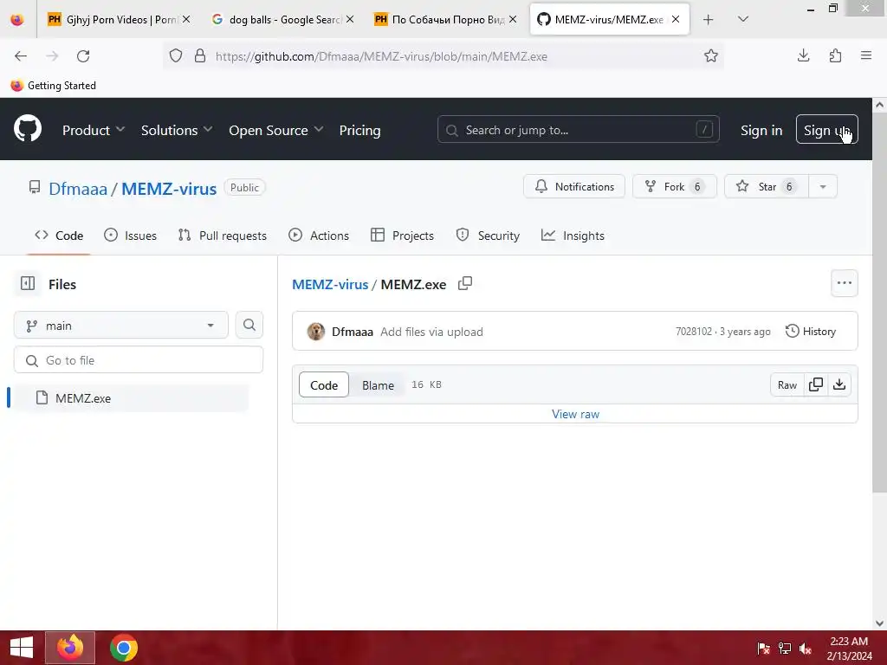View site security padlock info
The image size is (887, 665).
point(200,56)
